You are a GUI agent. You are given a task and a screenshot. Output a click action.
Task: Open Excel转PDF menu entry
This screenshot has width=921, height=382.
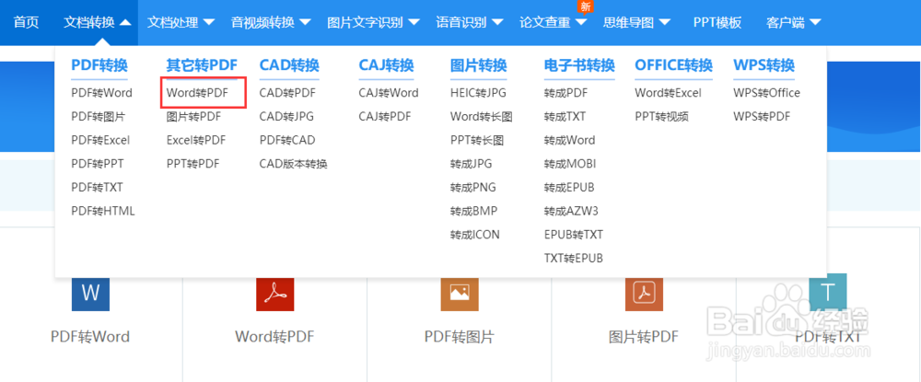[x=196, y=140]
